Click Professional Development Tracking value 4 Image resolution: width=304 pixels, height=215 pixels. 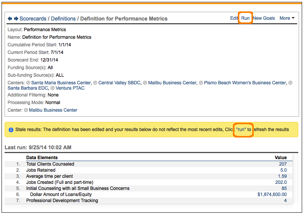[x=285, y=201]
